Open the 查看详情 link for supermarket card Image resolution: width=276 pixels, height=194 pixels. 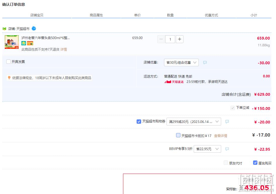tap(221, 136)
